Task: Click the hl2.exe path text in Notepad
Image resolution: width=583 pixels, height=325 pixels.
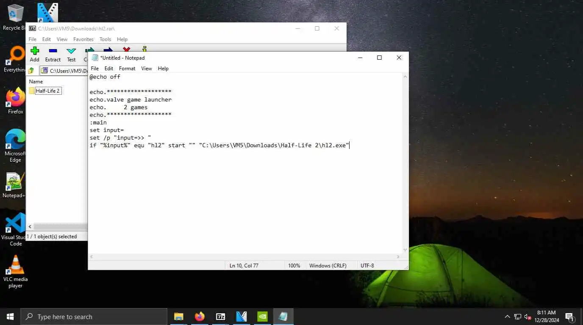Action: (x=275, y=145)
